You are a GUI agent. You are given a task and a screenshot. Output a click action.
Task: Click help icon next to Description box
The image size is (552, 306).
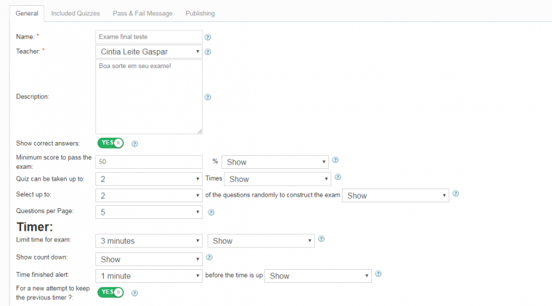pos(208,96)
